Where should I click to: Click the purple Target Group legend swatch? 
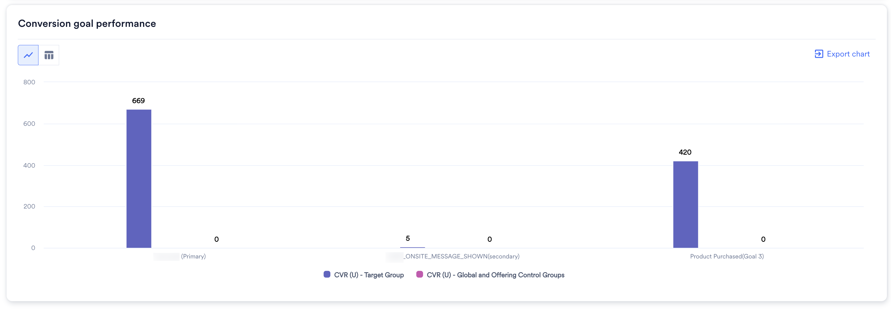pos(327,274)
